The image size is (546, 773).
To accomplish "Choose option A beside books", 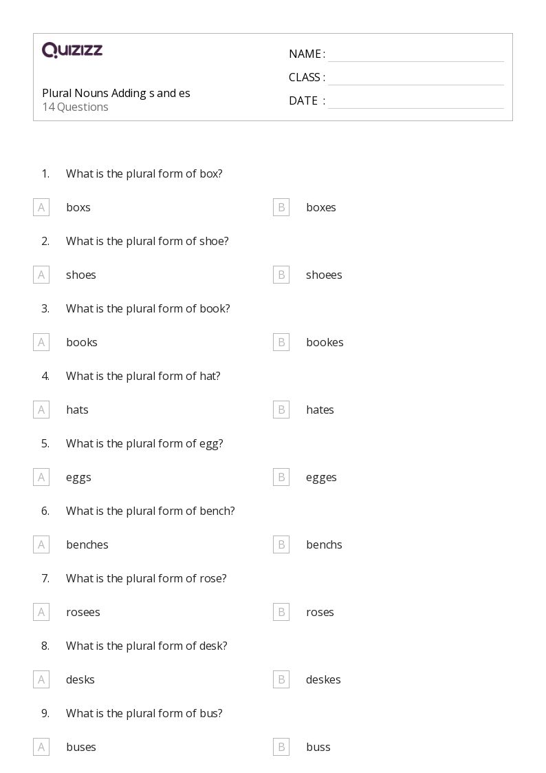I will coord(41,342).
